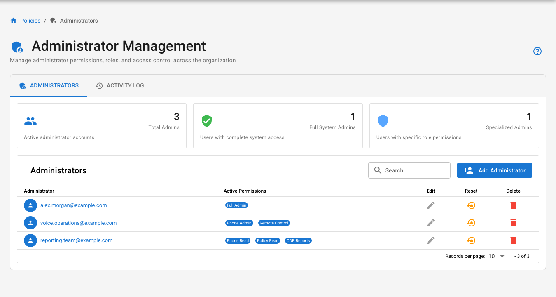Click the CDR Reports permission chip
The height and width of the screenshot is (297, 556).
click(x=298, y=240)
